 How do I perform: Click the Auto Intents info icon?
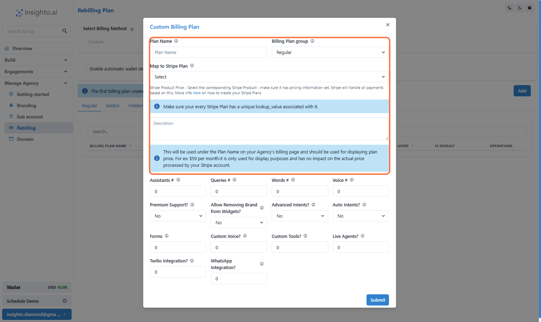point(364,205)
